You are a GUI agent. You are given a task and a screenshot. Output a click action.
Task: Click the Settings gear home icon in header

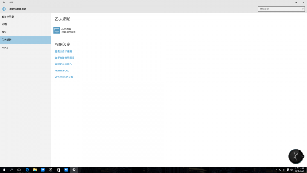4,9
